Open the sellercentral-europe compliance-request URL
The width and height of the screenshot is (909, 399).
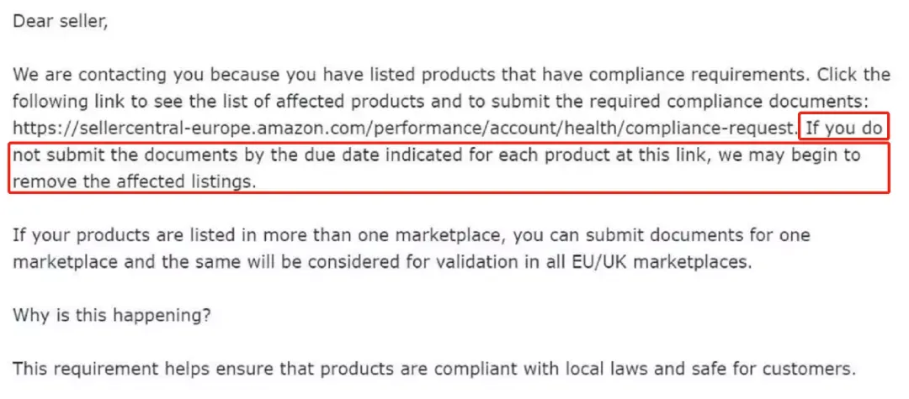405,128
